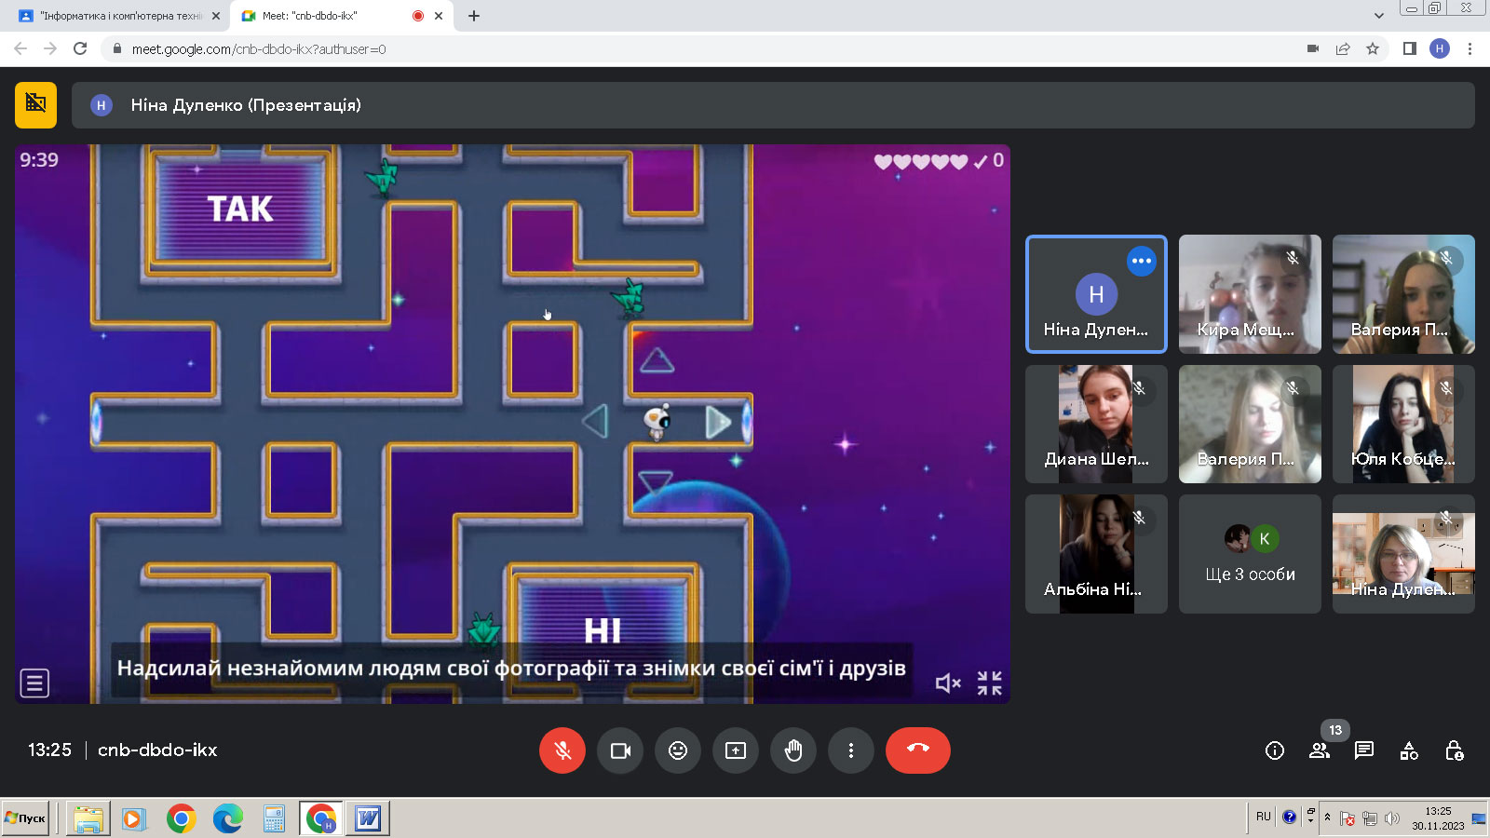Click the ТАК answer zone

pyautogui.click(x=240, y=209)
